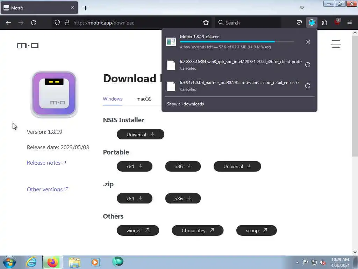Open the Motrix site hamburger menu
The height and width of the screenshot is (269, 358).
pos(336,44)
